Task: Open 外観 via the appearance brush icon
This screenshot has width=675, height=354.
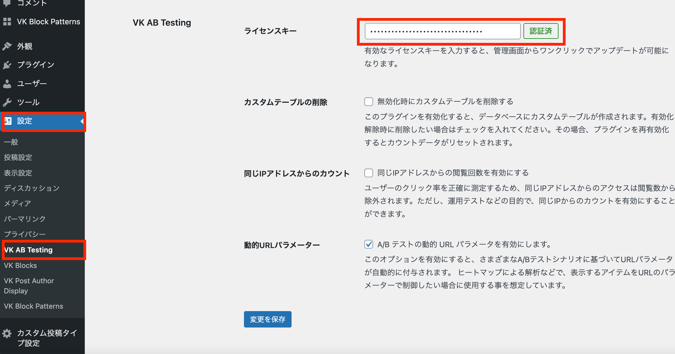Action: 7,46
